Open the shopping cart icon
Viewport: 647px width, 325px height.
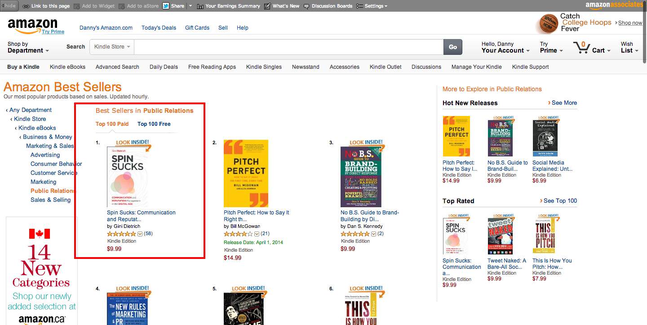(581, 48)
